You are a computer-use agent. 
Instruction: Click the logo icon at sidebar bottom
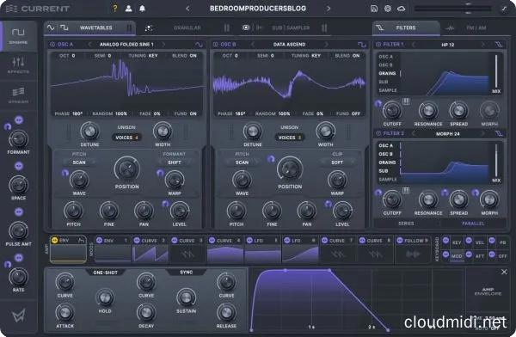(x=19, y=316)
